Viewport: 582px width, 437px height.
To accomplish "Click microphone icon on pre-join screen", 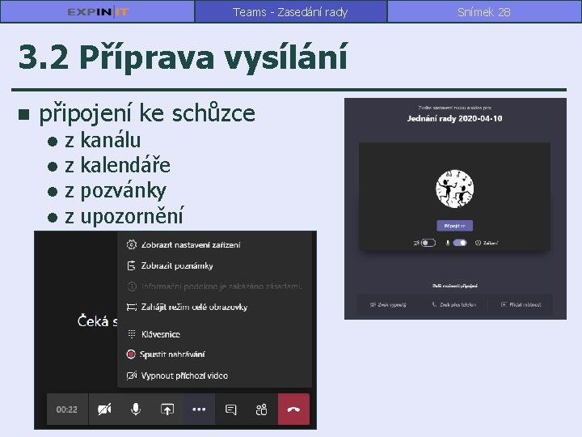I will [448, 243].
